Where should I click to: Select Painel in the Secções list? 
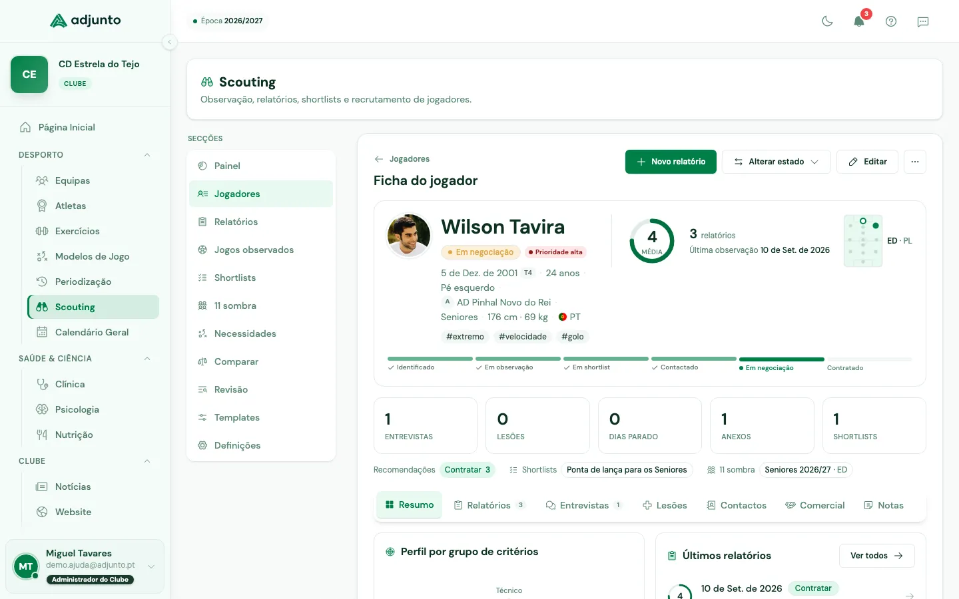point(261,166)
